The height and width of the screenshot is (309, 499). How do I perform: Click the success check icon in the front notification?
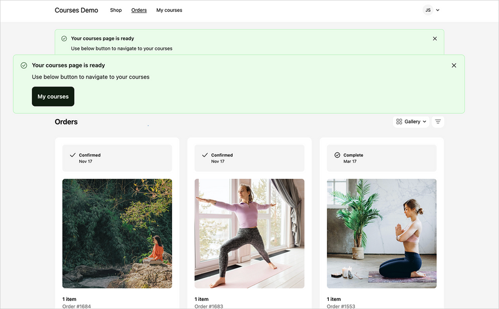pyautogui.click(x=24, y=65)
